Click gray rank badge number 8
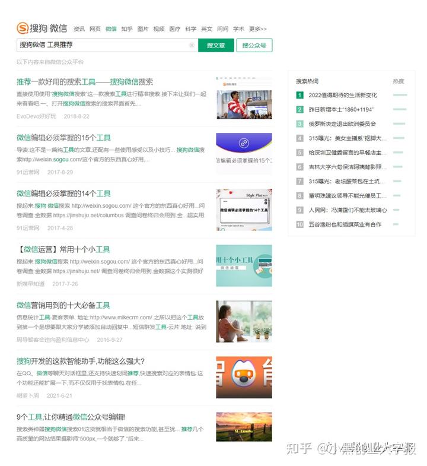Image resolution: width=427 pixels, height=466 pixels. tap(299, 195)
